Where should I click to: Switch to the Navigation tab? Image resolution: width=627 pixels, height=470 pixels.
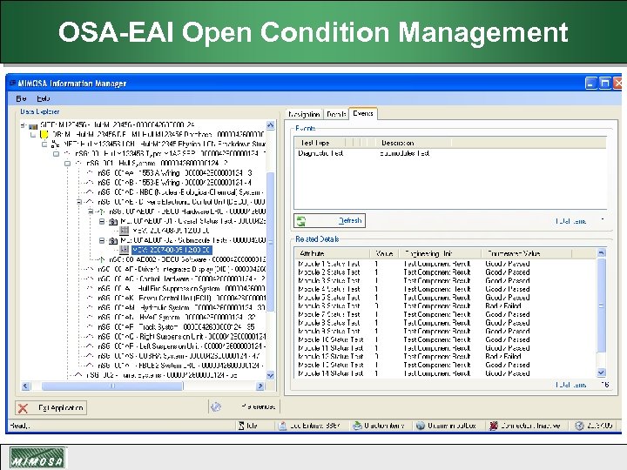pyautogui.click(x=304, y=114)
